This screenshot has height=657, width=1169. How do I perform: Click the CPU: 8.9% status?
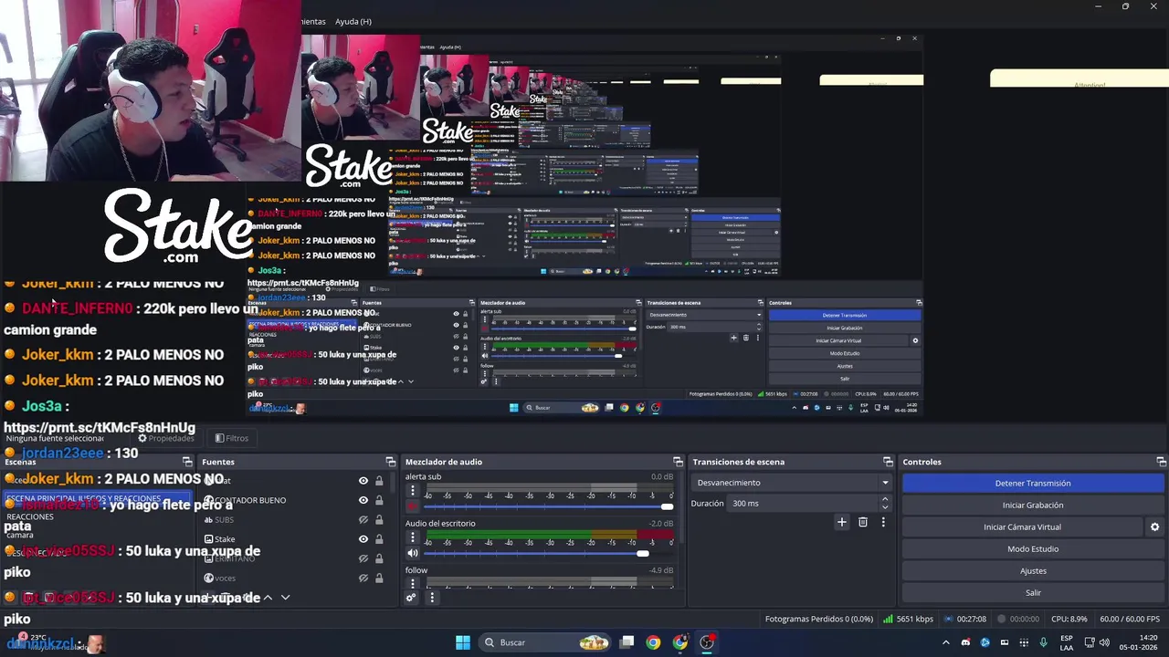point(1069,619)
